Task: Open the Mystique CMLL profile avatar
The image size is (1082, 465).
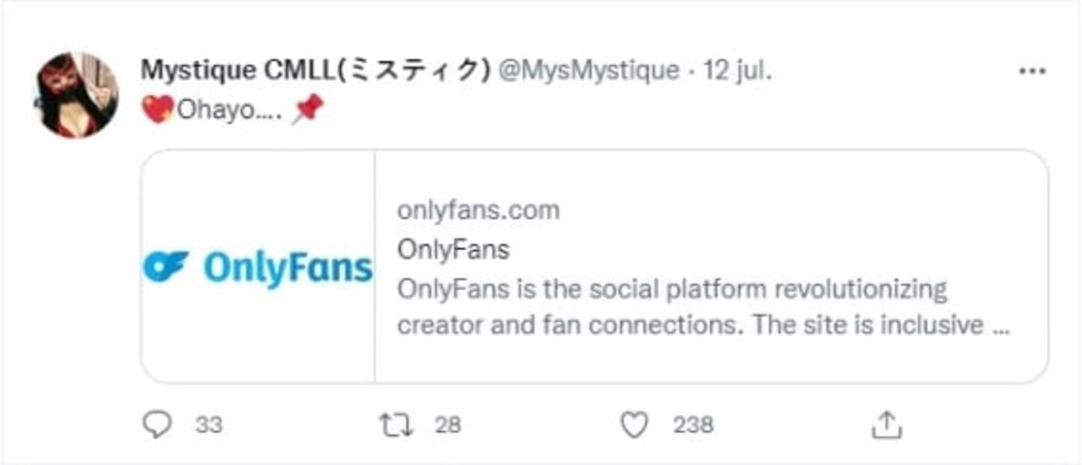Action: point(76,95)
